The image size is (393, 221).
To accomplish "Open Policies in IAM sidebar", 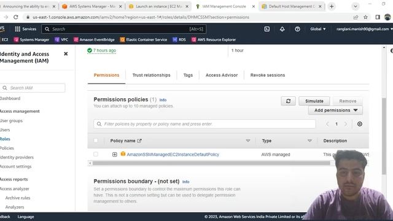I will 7,148.
